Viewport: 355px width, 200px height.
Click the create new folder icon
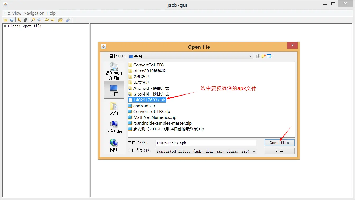pyautogui.click(x=264, y=56)
